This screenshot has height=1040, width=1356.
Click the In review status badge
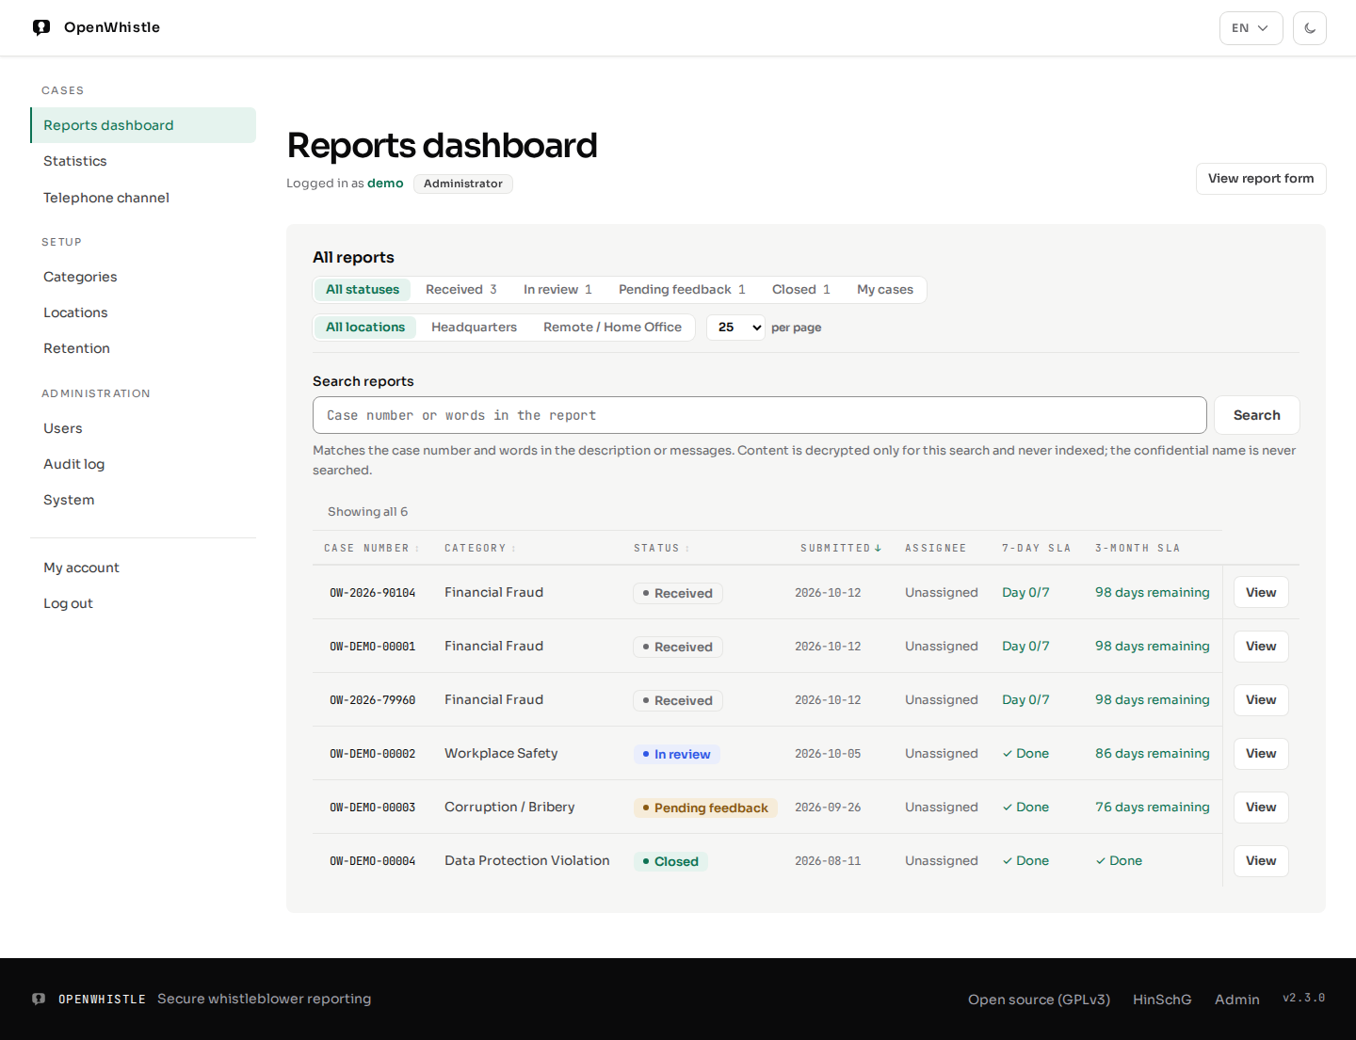[x=676, y=754]
